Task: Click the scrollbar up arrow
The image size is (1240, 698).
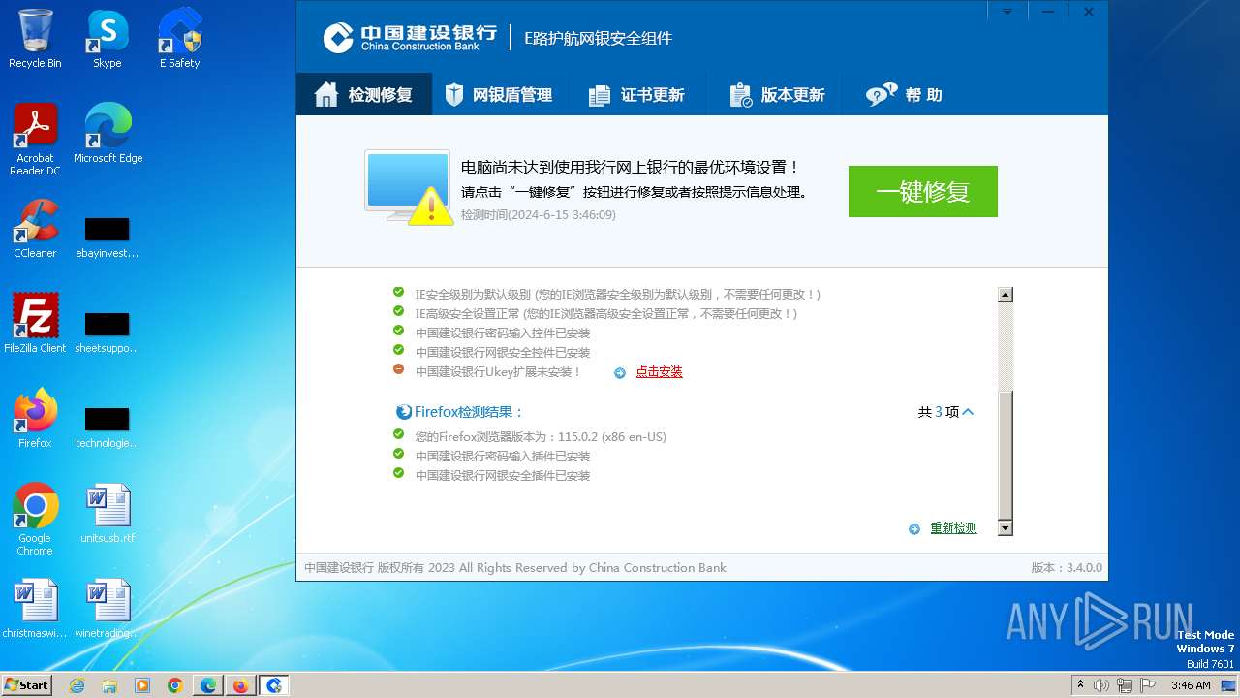Action: pos(1006,295)
